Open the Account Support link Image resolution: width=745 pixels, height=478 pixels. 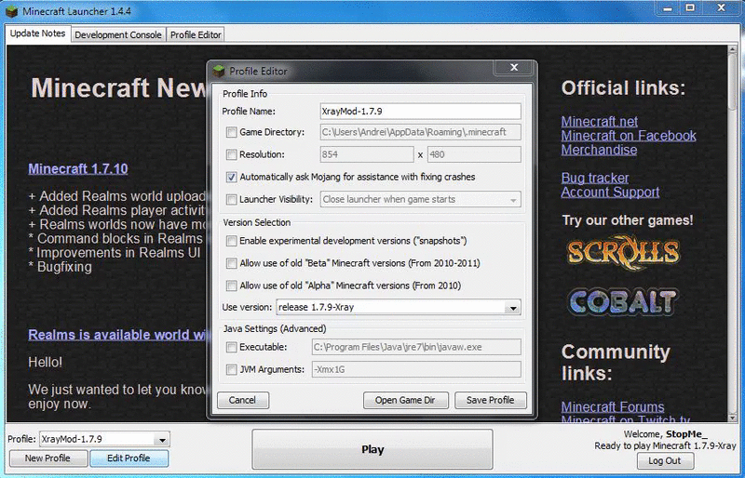point(610,193)
